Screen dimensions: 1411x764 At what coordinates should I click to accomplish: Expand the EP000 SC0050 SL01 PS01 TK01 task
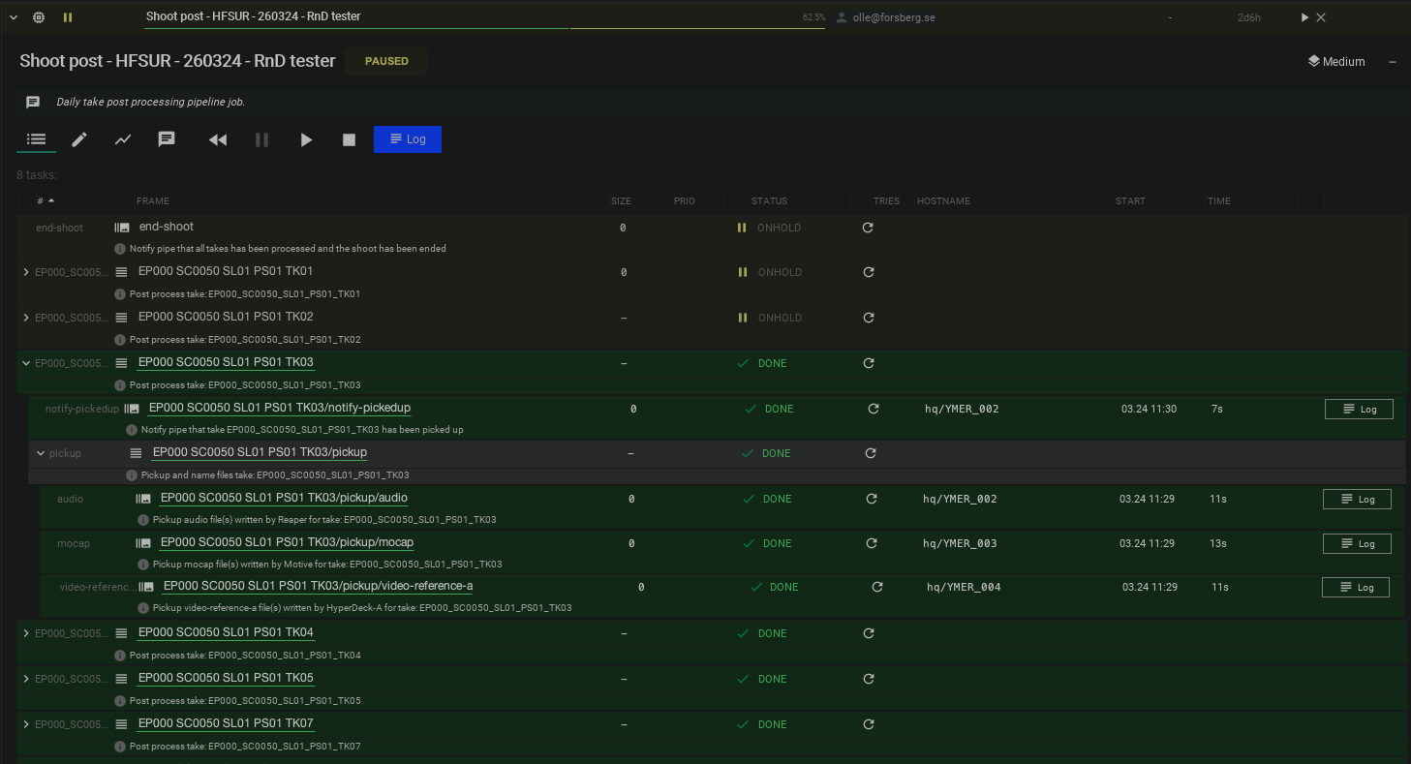click(26, 272)
